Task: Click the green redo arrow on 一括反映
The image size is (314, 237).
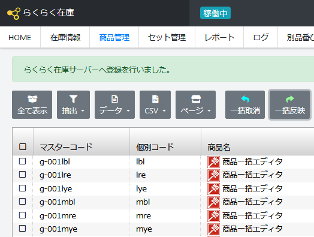Action: point(290,98)
